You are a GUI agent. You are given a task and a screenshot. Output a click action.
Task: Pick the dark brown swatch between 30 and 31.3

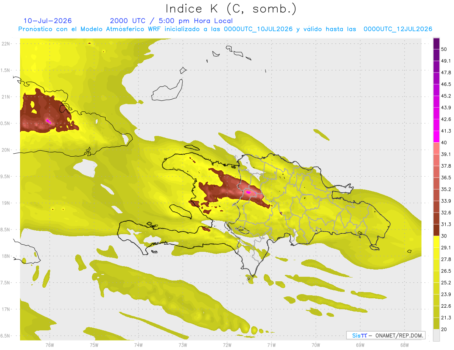coord(436,230)
